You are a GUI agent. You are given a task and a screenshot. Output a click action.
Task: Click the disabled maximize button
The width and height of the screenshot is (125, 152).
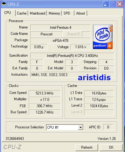point(113,4)
